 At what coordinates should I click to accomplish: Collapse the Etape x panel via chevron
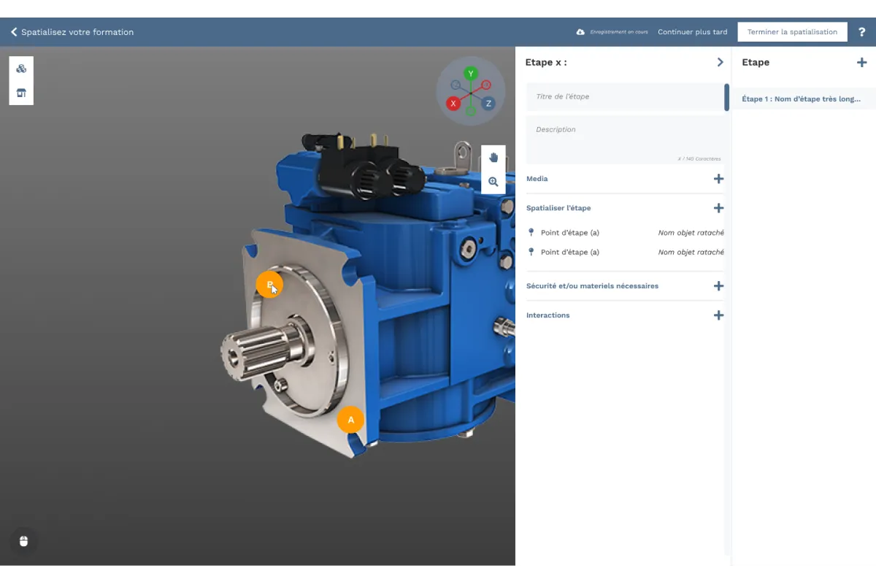(720, 62)
